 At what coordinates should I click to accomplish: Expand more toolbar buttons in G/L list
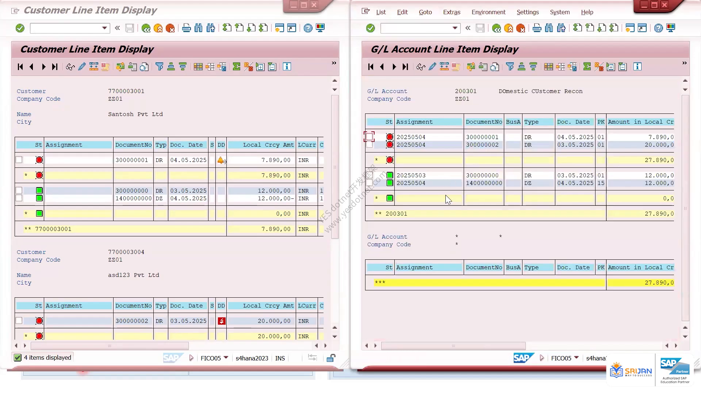tap(684, 63)
